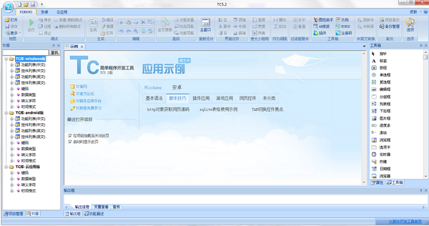This screenshot has width=429, height=226.
Task: Open the 更多 dropdown in 视图 group
Action: pyautogui.click(x=13, y=33)
